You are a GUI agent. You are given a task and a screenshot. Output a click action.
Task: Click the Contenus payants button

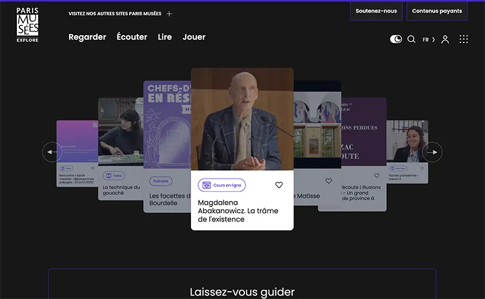coord(437,11)
